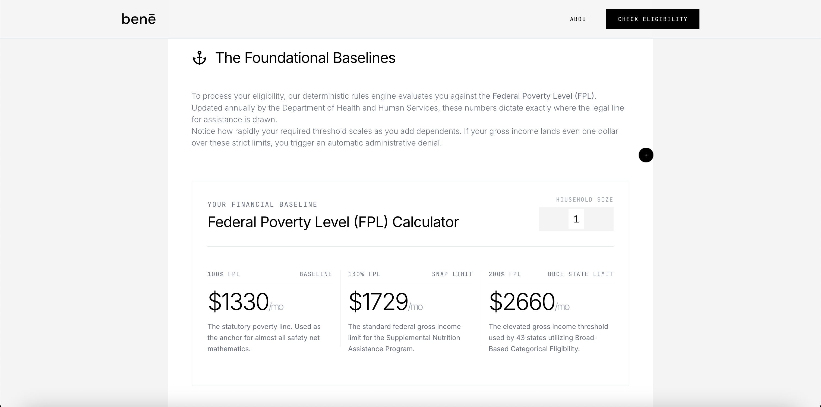Image resolution: width=821 pixels, height=407 pixels.
Task: Click the Your Financial Baseline caption
Action: pos(262,204)
